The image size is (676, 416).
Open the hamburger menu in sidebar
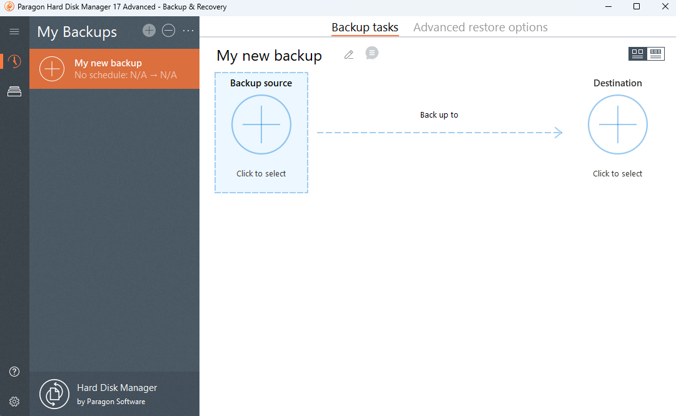click(x=14, y=31)
